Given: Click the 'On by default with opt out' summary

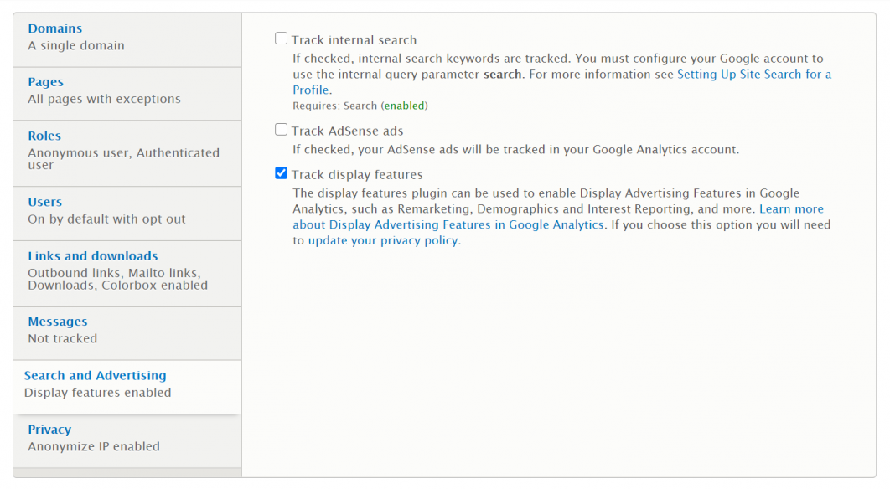Looking at the screenshot, I should pyautogui.click(x=107, y=219).
